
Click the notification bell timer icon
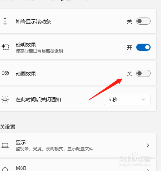point(5,99)
